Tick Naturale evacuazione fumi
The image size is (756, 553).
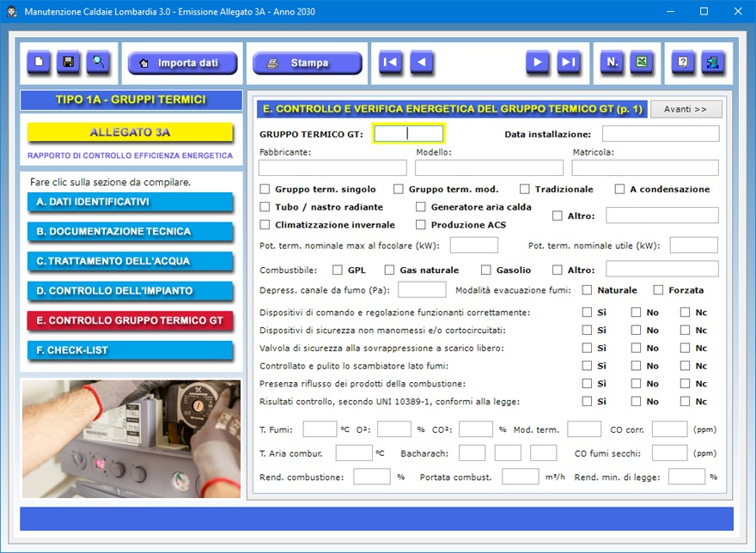pos(587,290)
